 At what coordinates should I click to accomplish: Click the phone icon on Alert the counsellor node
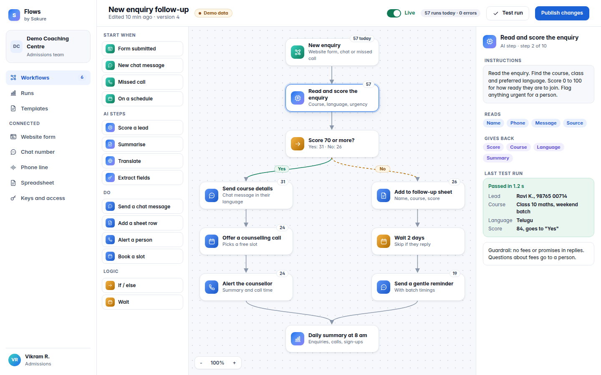[212, 287]
